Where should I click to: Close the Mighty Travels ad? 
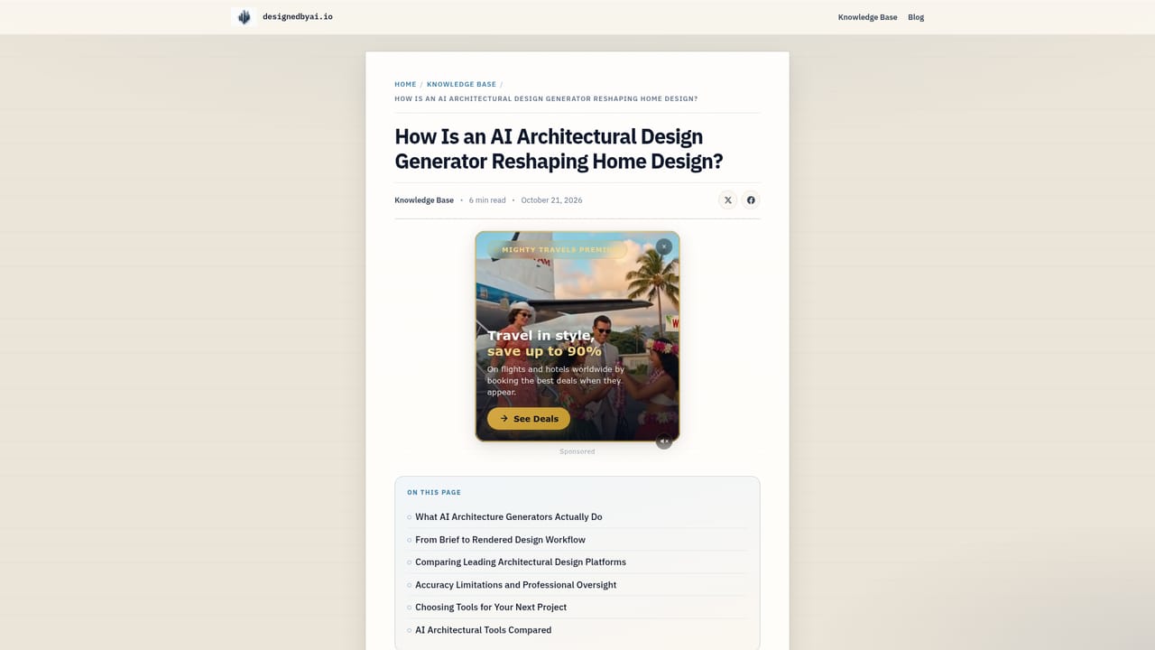pyautogui.click(x=664, y=246)
